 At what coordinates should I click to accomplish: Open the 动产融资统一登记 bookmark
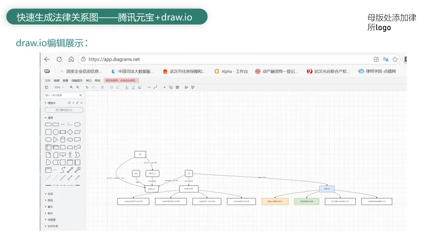pyautogui.click(x=277, y=71)
